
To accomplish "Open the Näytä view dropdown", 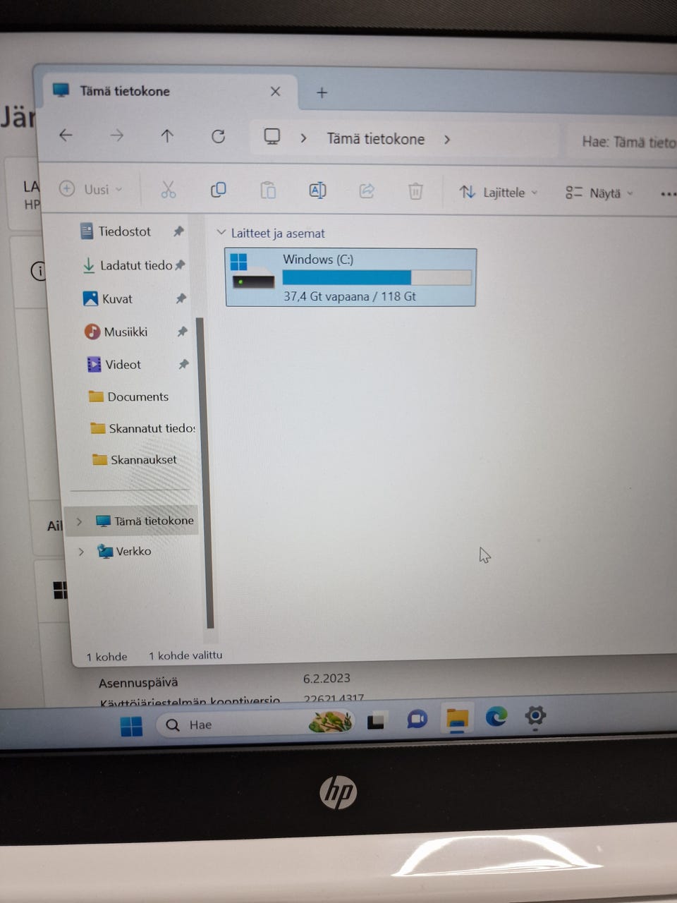I will (599, 193).
